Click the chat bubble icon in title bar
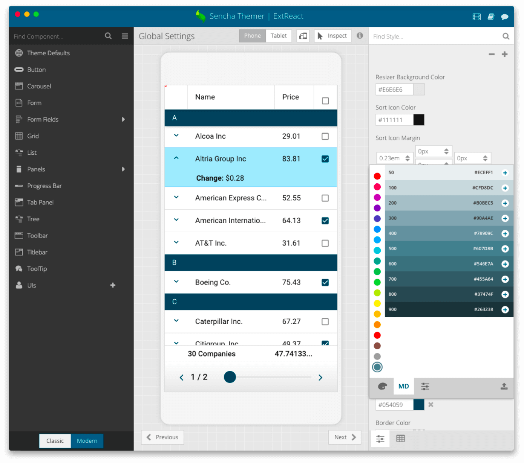Viewport: 524px width, 463px height. (504, 17)
